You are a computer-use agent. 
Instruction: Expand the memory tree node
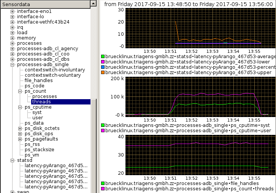12,38
